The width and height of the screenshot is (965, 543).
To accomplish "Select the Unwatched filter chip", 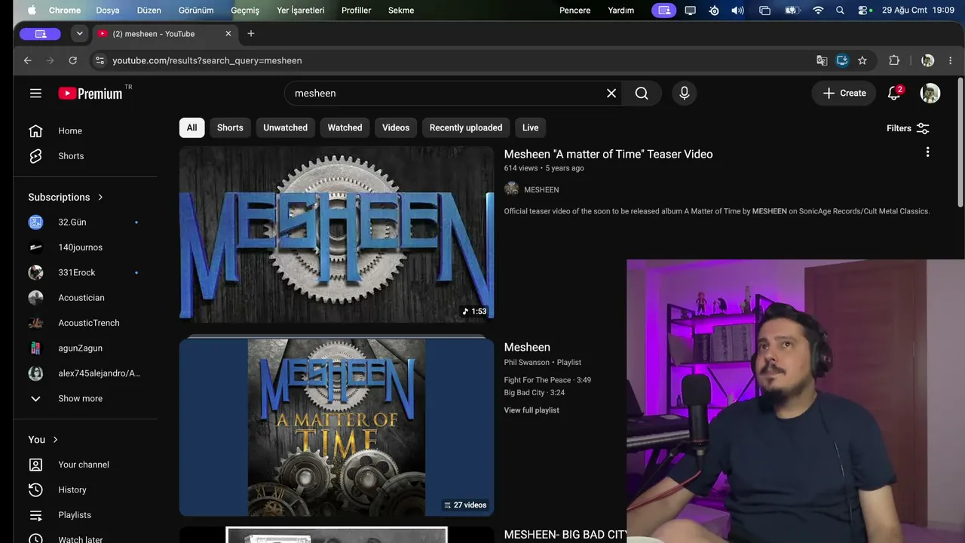I will [285, 127].
